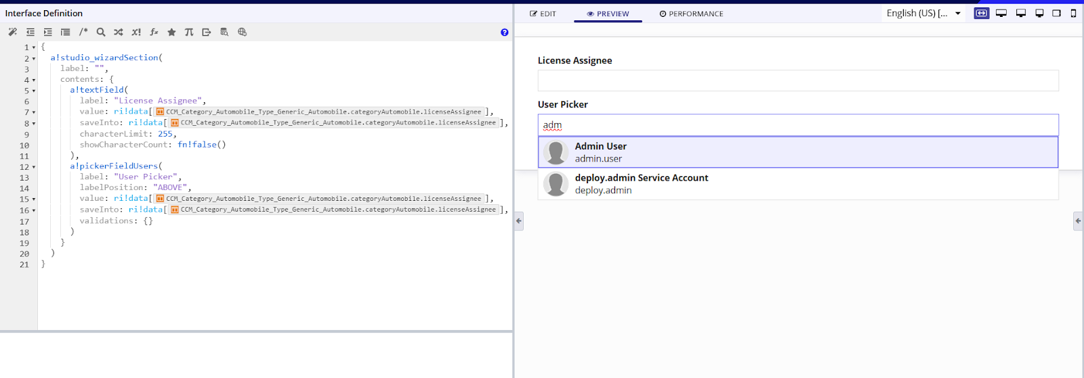Open the database search query icon
The image size is (1084, 378).
224,32
